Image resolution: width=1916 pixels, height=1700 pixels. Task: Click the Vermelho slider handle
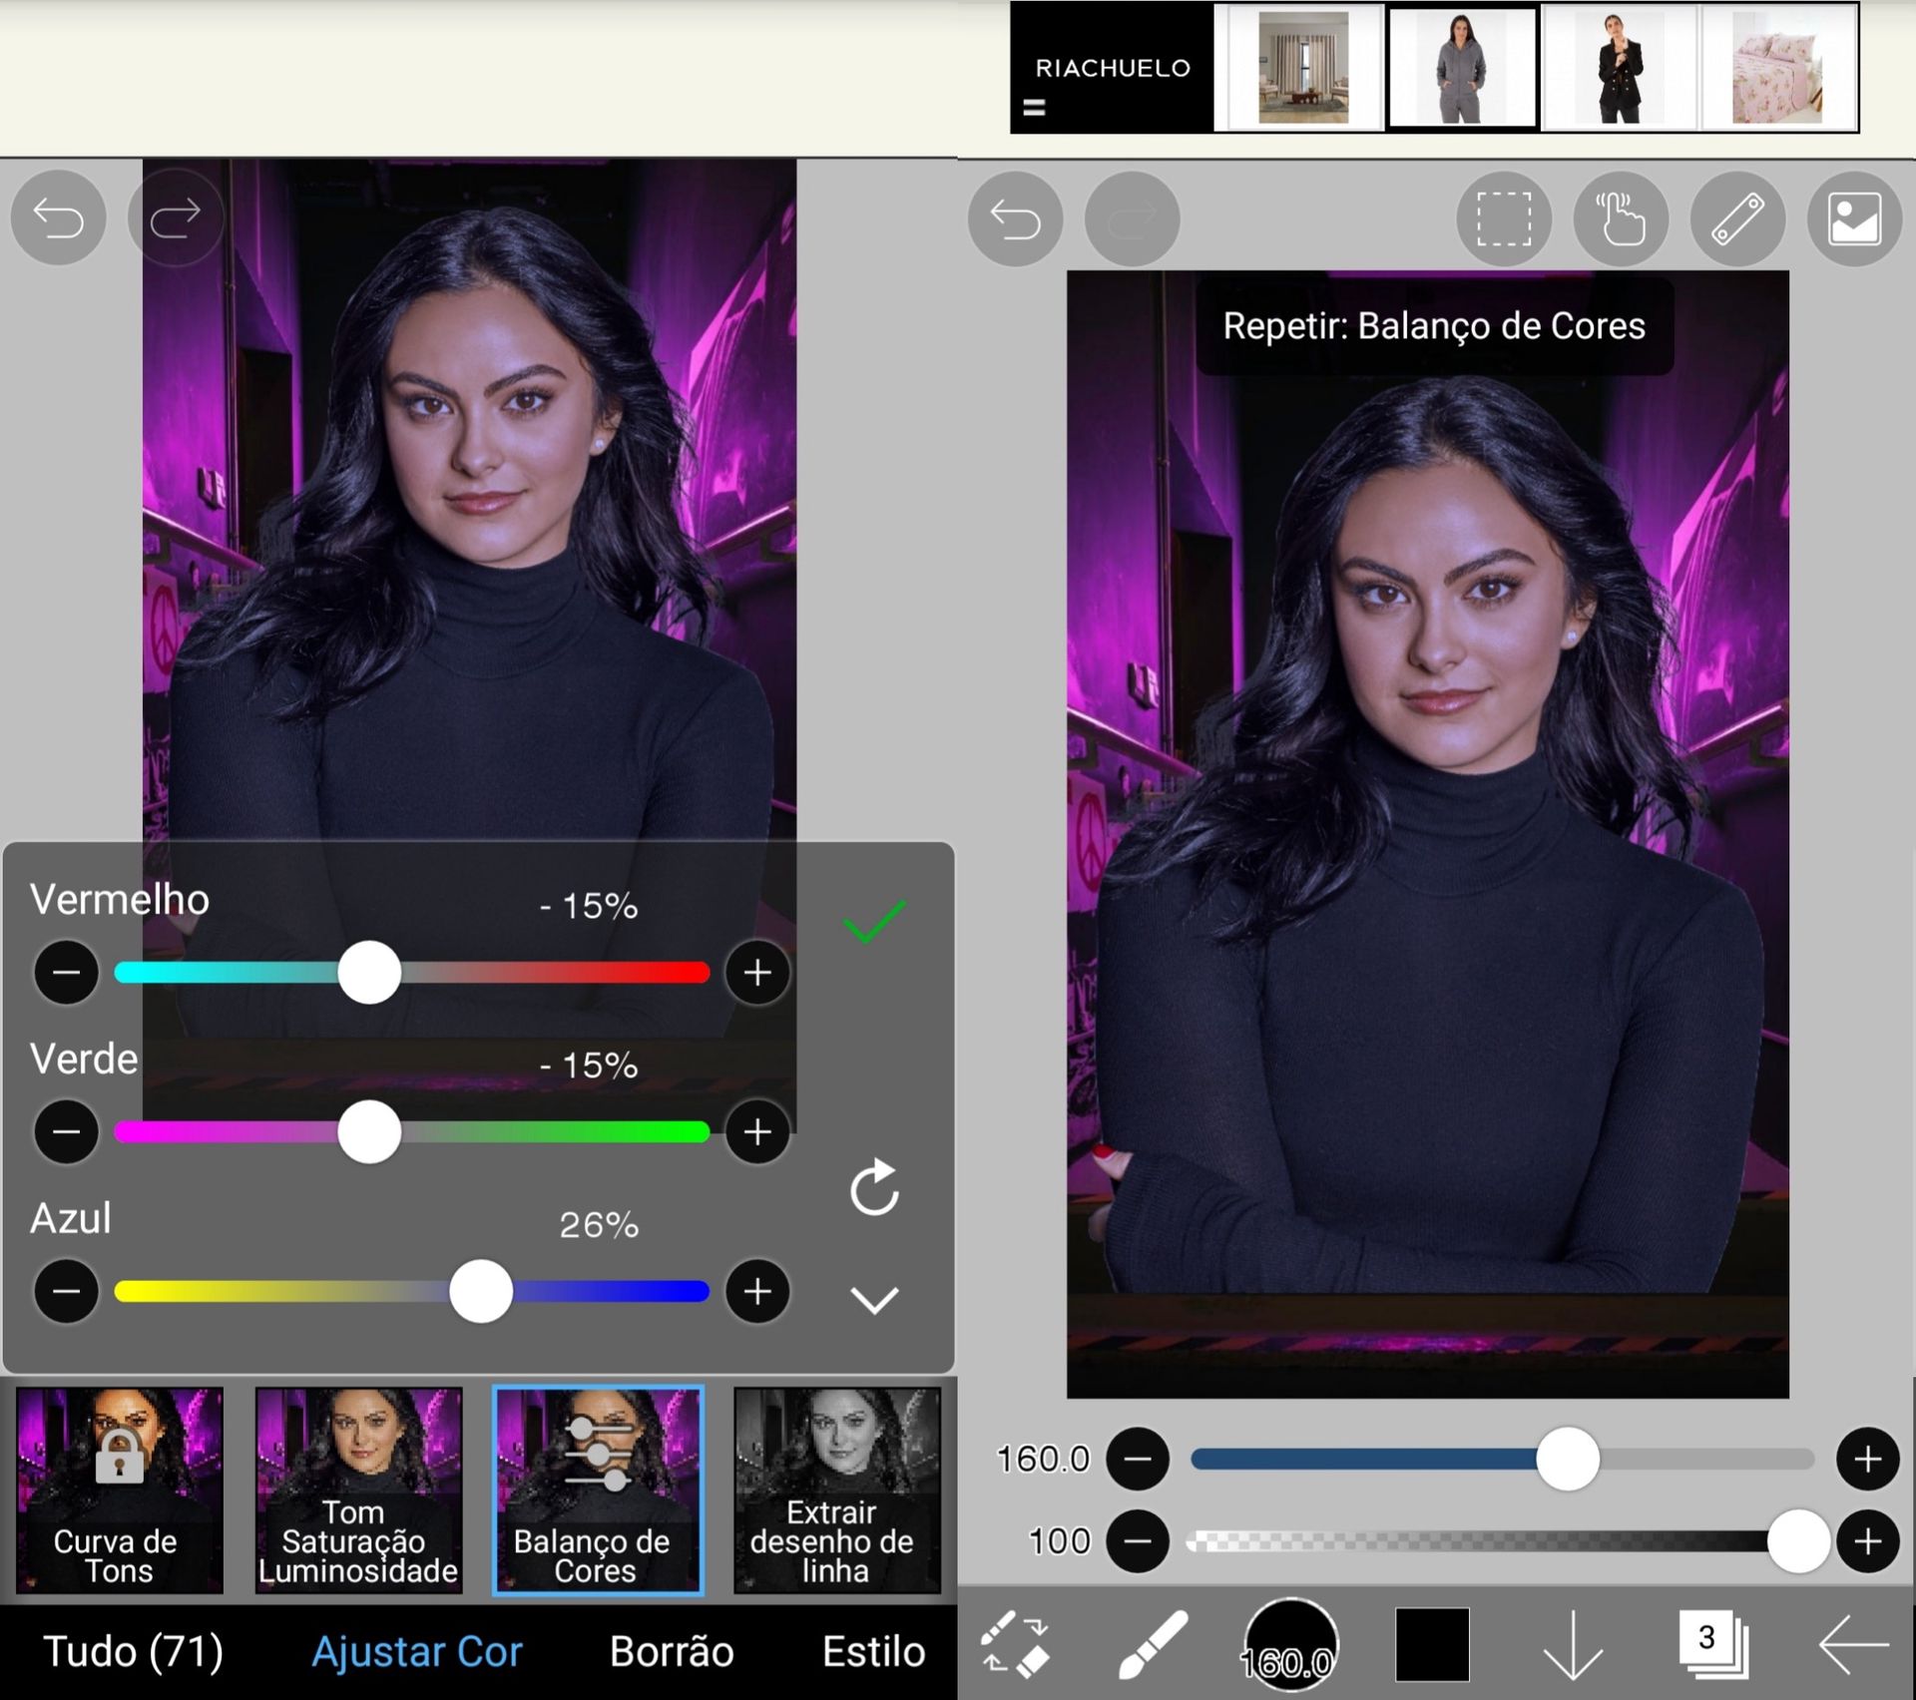369,972
